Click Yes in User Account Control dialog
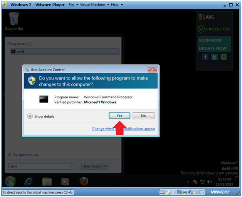The image size is (242, 197). pos(119,116)
